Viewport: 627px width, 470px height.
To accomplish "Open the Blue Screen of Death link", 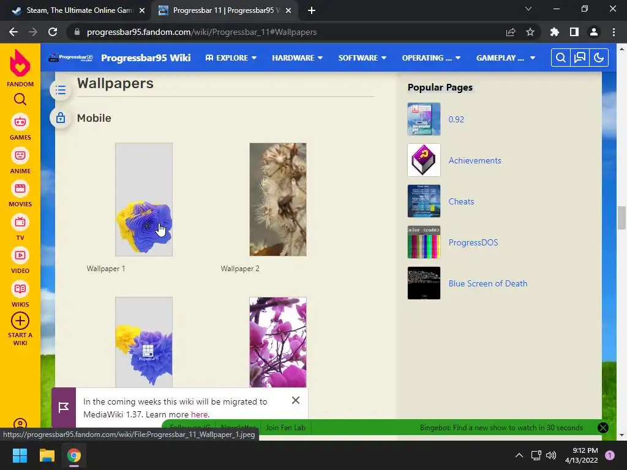I will (488, 284).
